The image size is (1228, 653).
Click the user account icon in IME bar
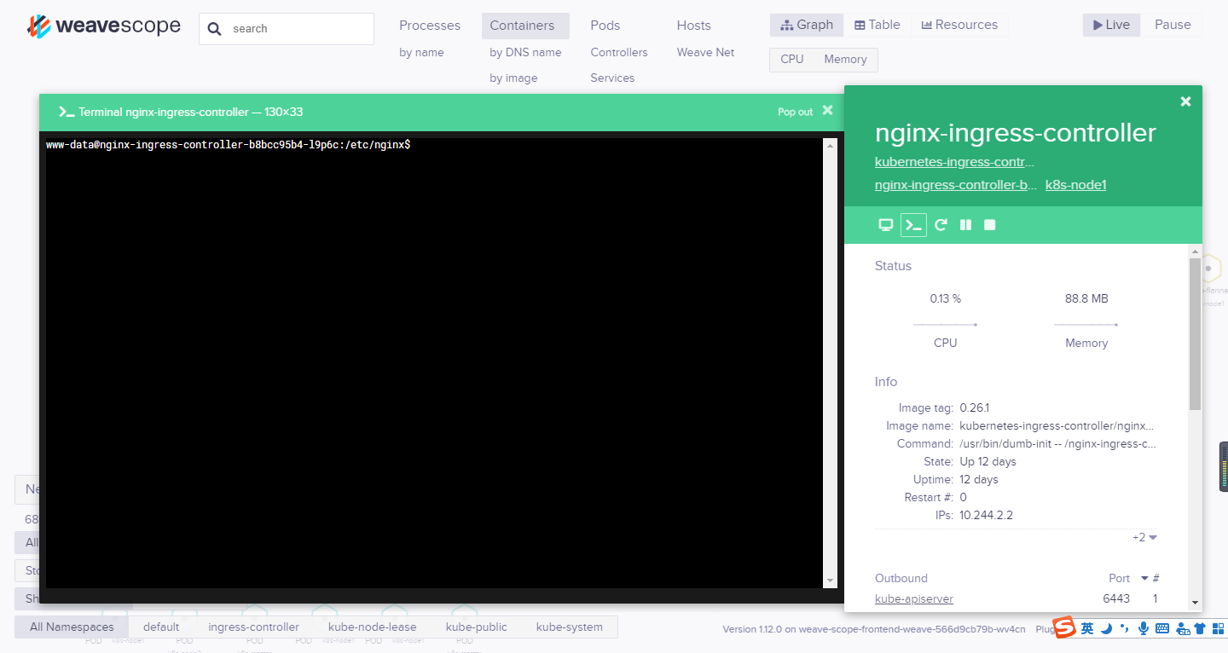(1183, 629)
